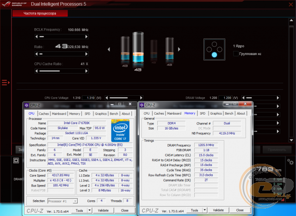Select the top core dot in selector
Screen dimensions: 296x216
click(x=214, y=44)
